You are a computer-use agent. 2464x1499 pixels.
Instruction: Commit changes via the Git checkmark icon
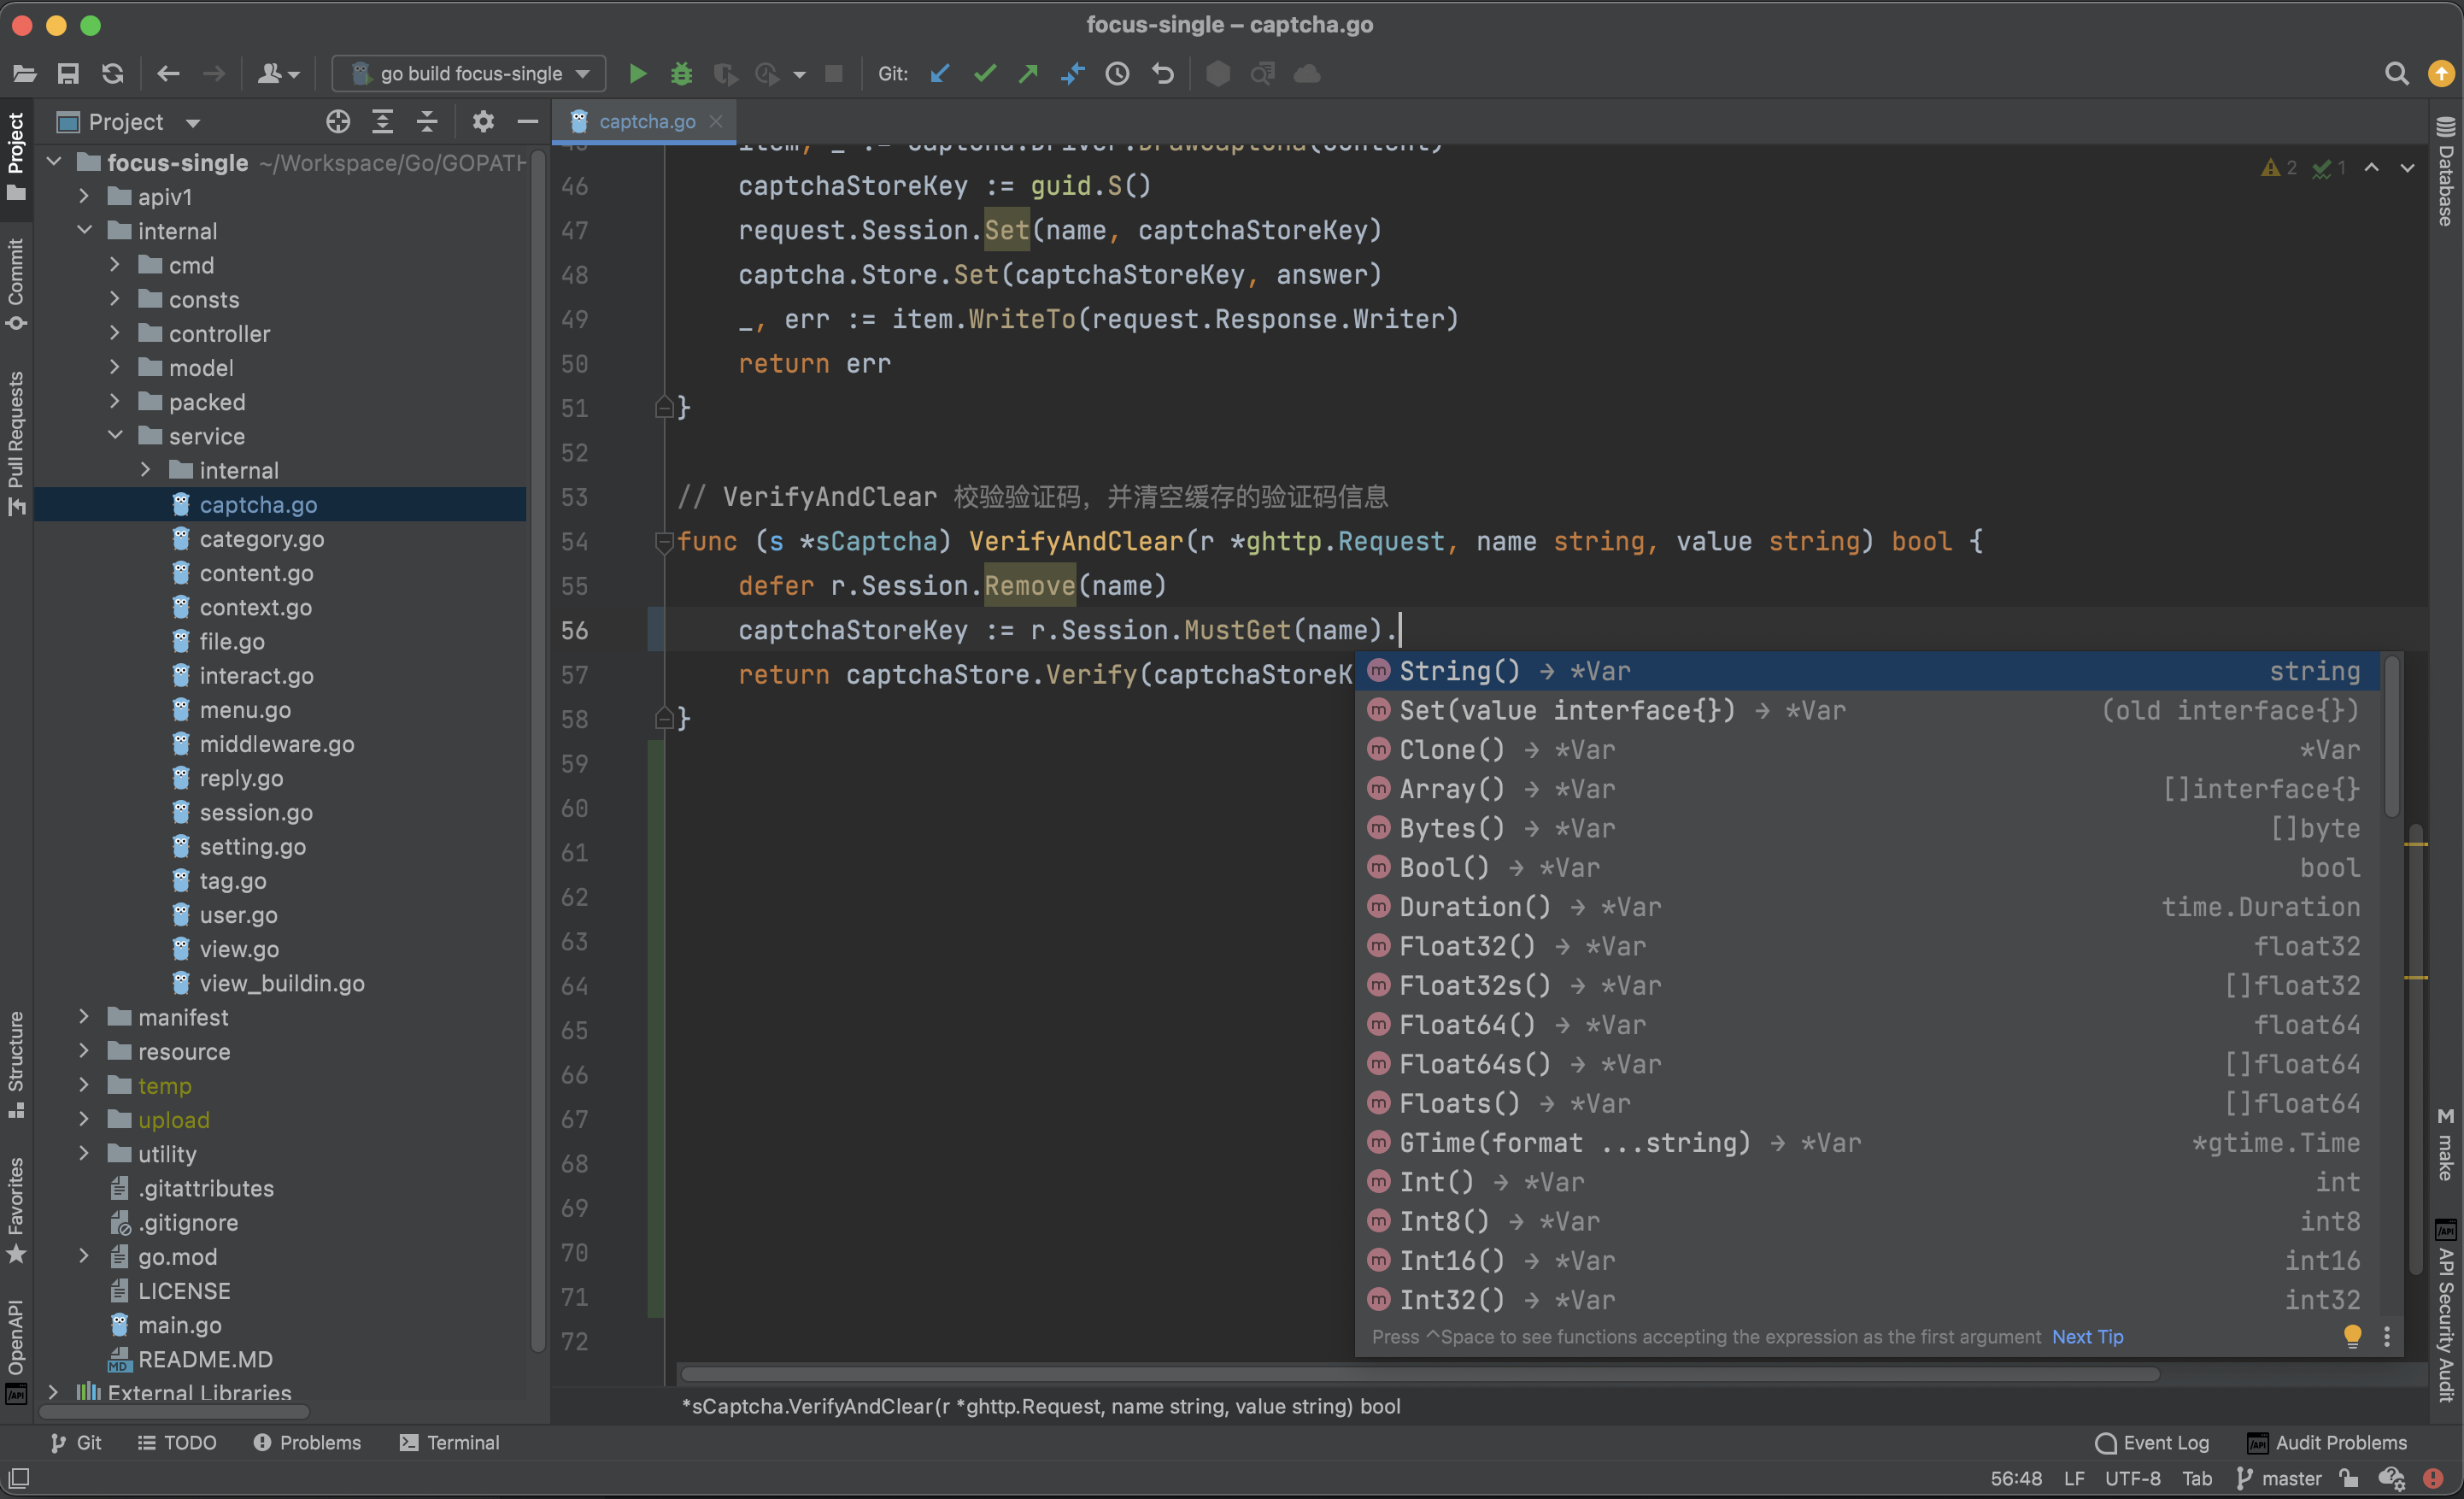tap(984, 73)
